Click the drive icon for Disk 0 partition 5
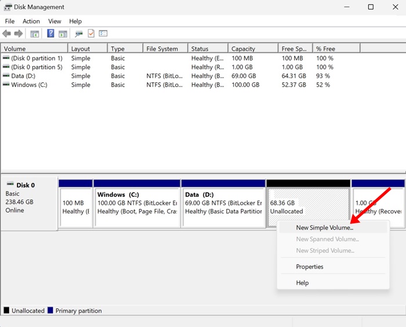 [x=6, y=67]
